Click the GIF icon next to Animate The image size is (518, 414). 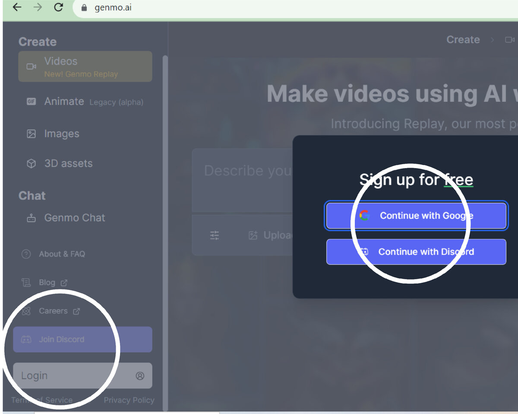point(31,102)
